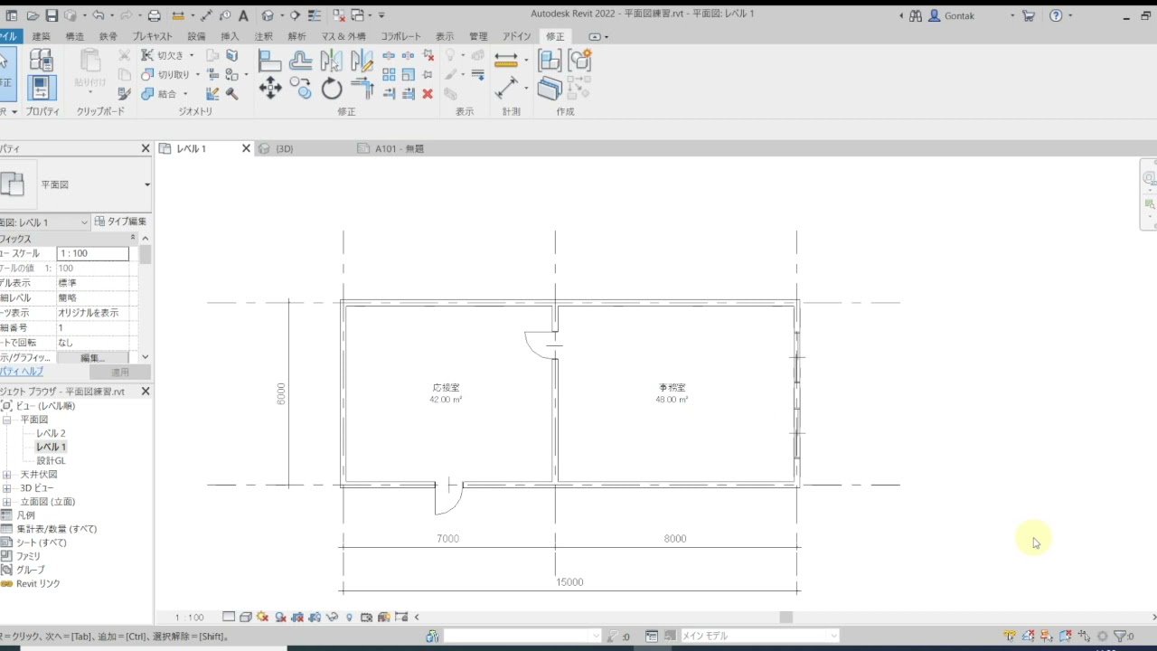Save the project from quick access toolbar

tap(52, 15)
